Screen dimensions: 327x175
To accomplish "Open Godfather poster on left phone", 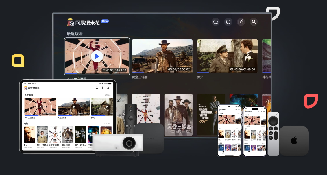I will [221, 134].
